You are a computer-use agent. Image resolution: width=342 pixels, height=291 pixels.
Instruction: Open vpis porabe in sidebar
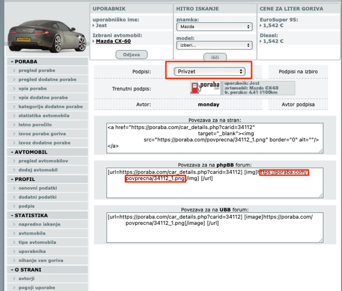(33, 89)
